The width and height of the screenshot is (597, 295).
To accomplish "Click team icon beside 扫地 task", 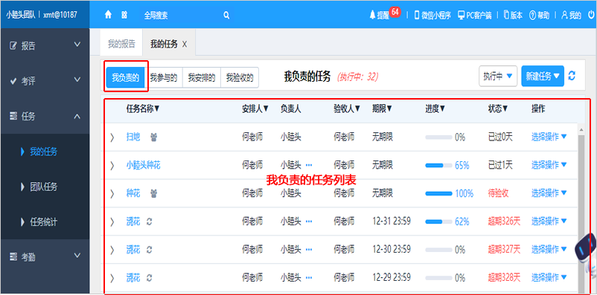I will (x=153, y=137).
